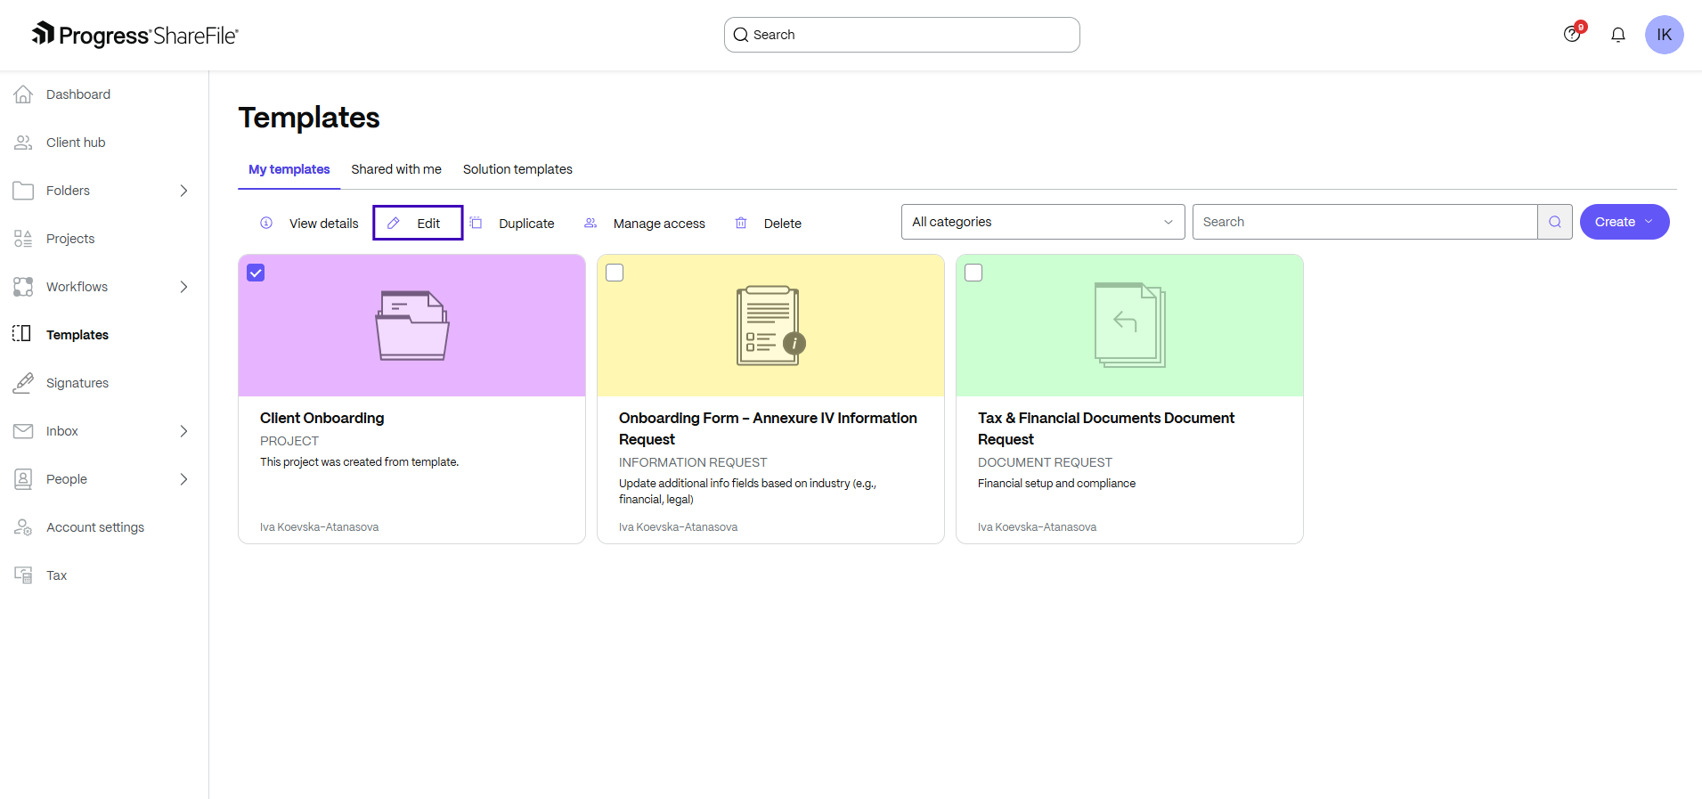Open the Create button dropdown
The height and width of the screenshot is (799, 1702).
click(x=1625, y=222)
